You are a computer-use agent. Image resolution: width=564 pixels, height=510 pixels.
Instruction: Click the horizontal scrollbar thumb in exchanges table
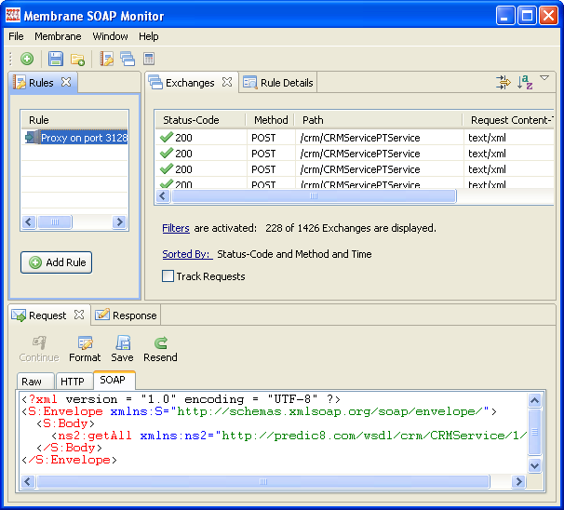click(314, 196)
